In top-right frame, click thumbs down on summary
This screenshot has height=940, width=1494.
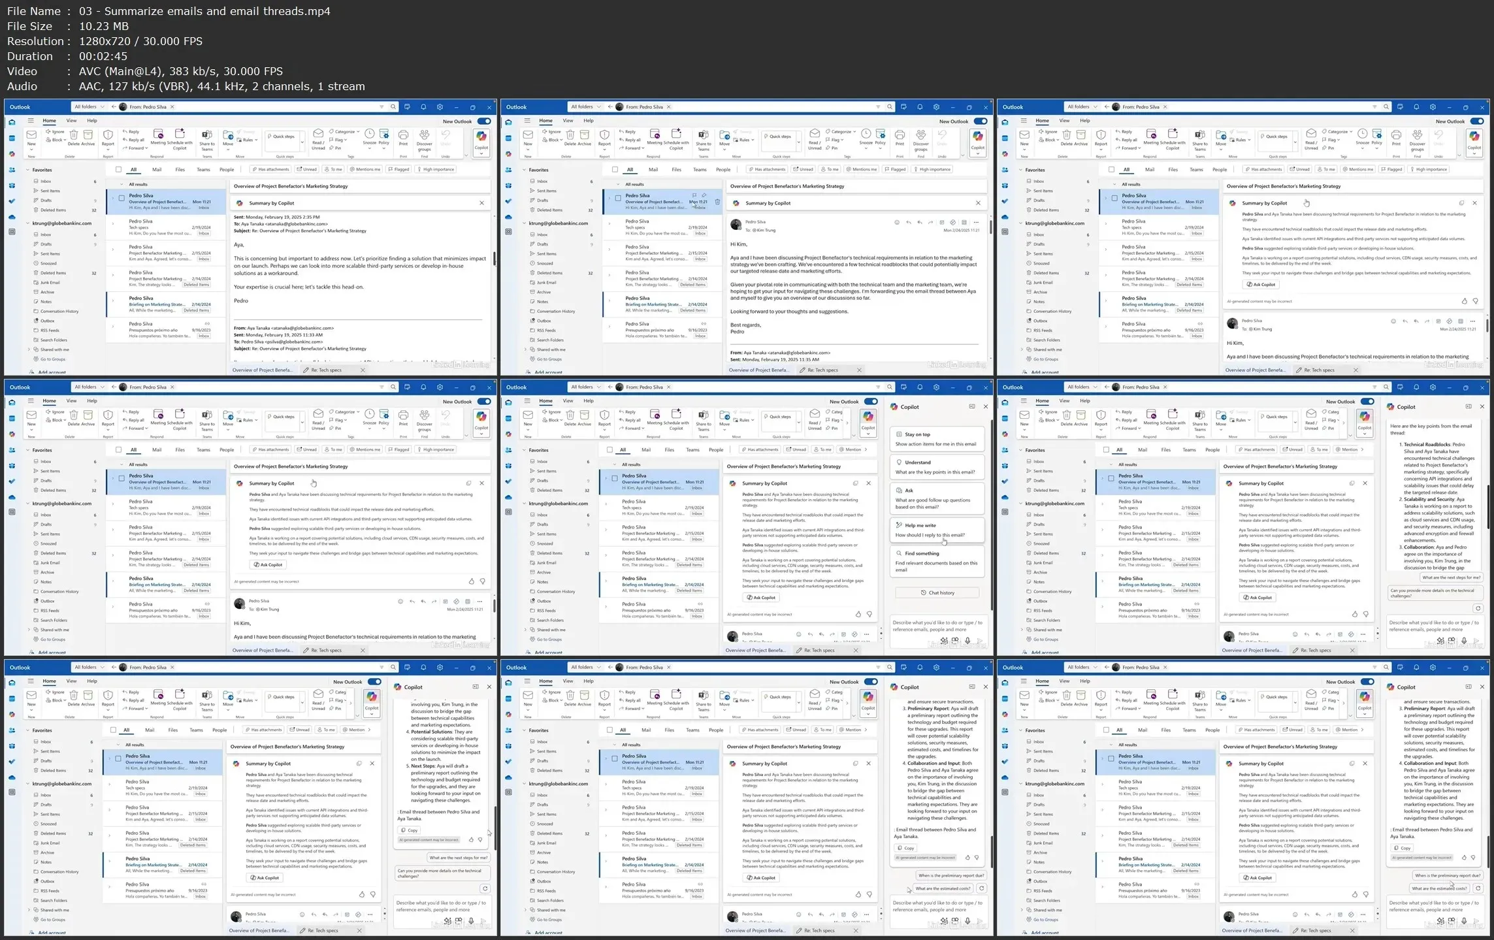click(1475, 301)
